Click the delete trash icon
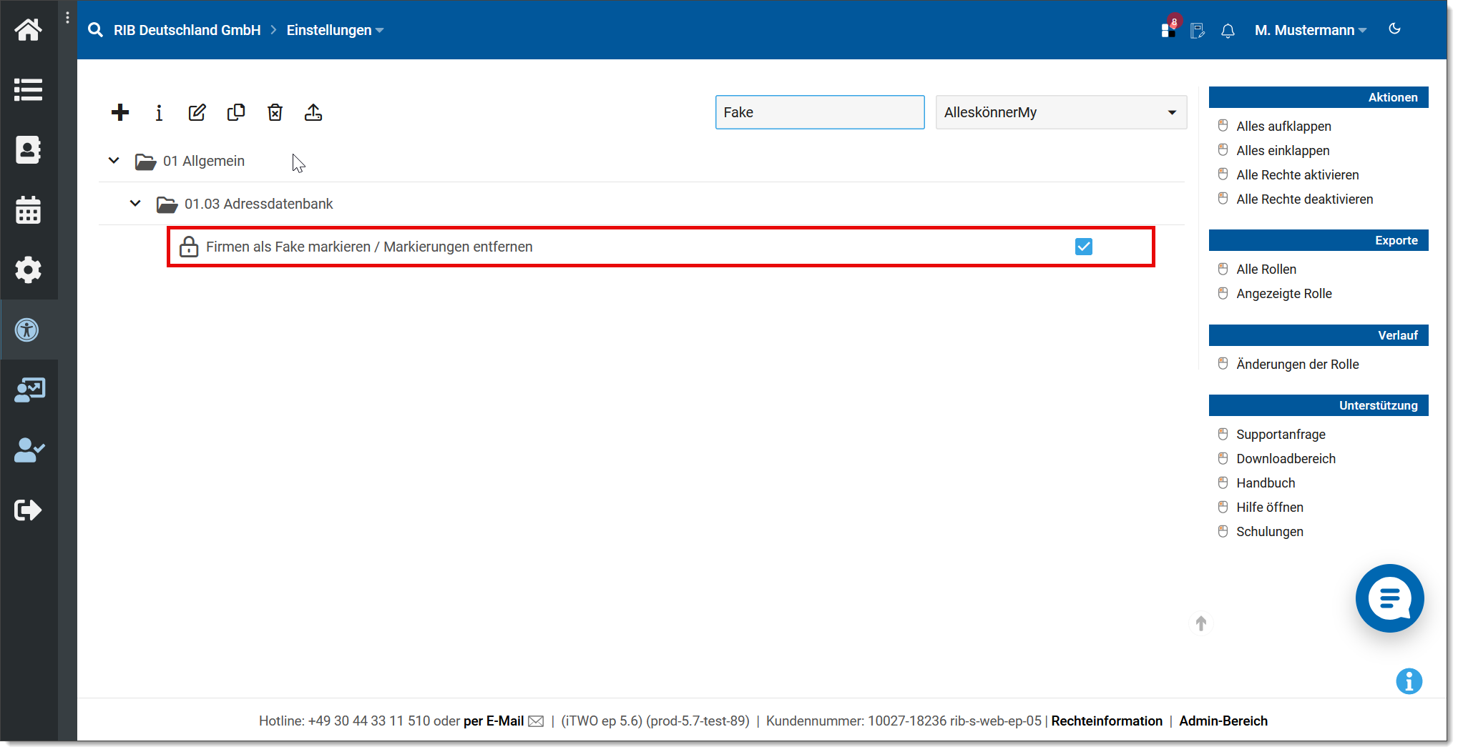 click(275, 112)
